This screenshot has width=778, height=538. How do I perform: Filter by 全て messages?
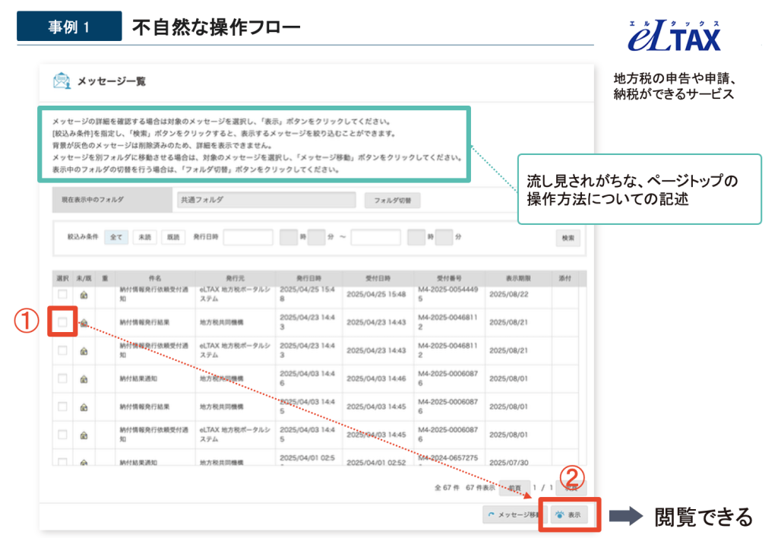tap(115, 237)
